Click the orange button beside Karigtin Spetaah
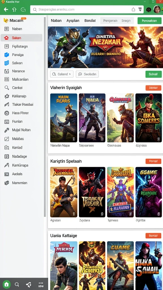The width and height of the screenshot is (163, 290). (153, 161)
